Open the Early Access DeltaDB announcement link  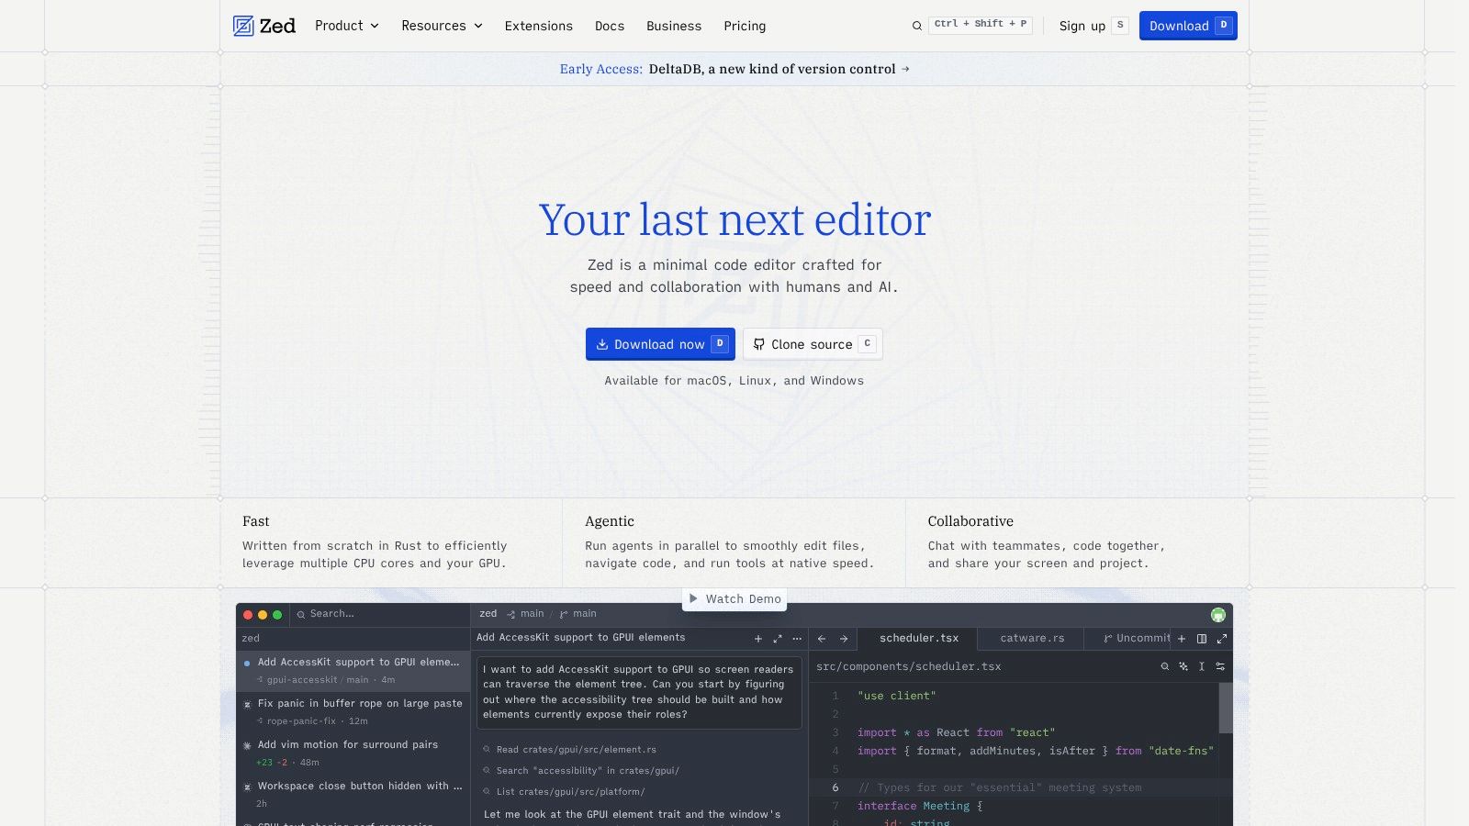734,69
